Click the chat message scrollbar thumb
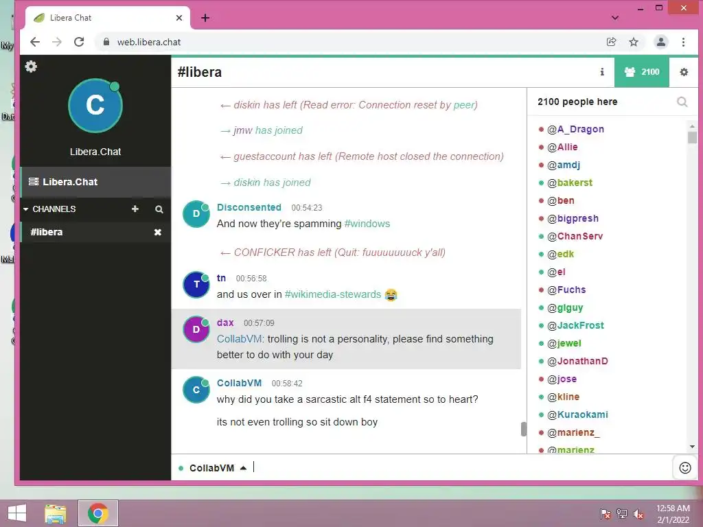 [523, 429]
